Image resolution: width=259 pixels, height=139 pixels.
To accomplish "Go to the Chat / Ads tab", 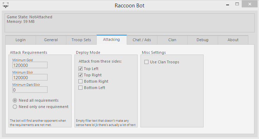I will (x=142, y=40).
